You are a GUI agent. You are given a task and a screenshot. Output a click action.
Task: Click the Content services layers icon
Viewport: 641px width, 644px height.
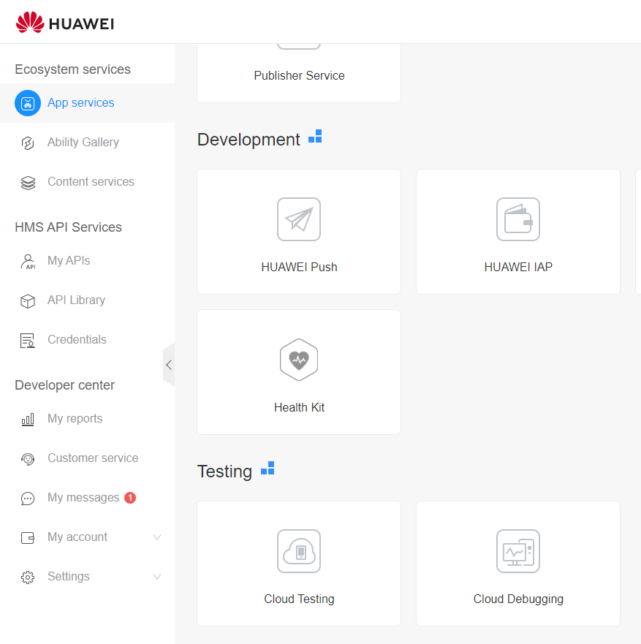pos(28,182)
